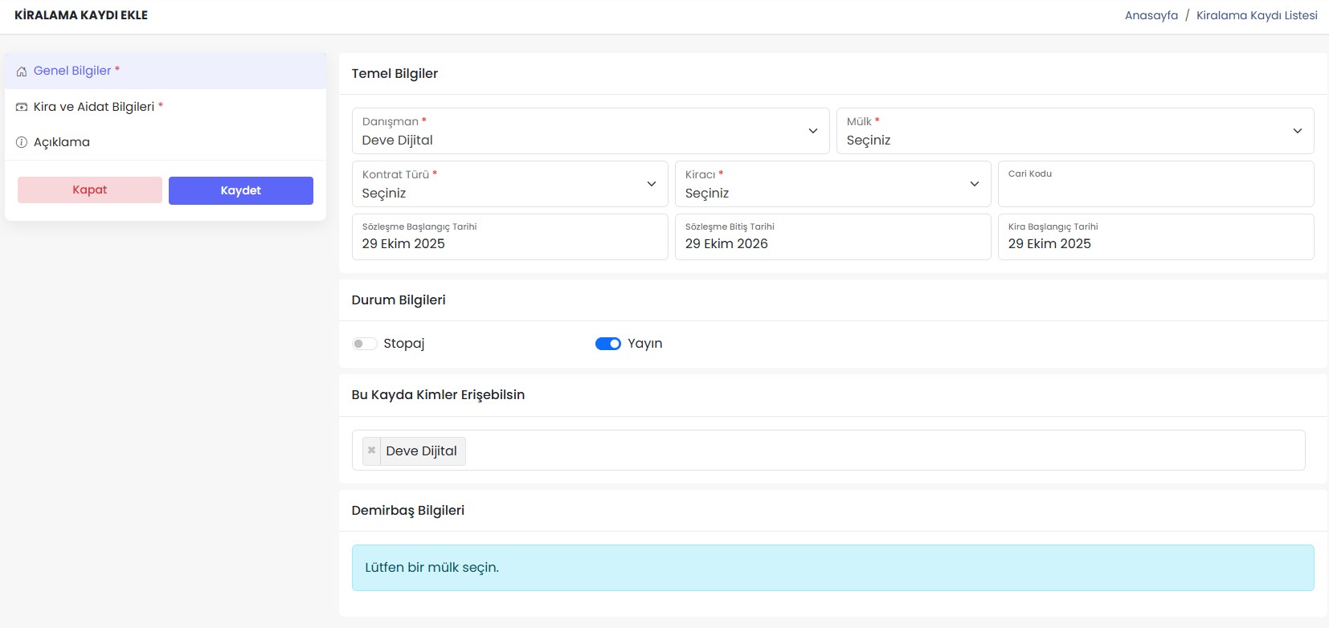Screen dimensions: 1329x628
Task: Select the Genel Bilgiler tab
Action: pos(72,71)
